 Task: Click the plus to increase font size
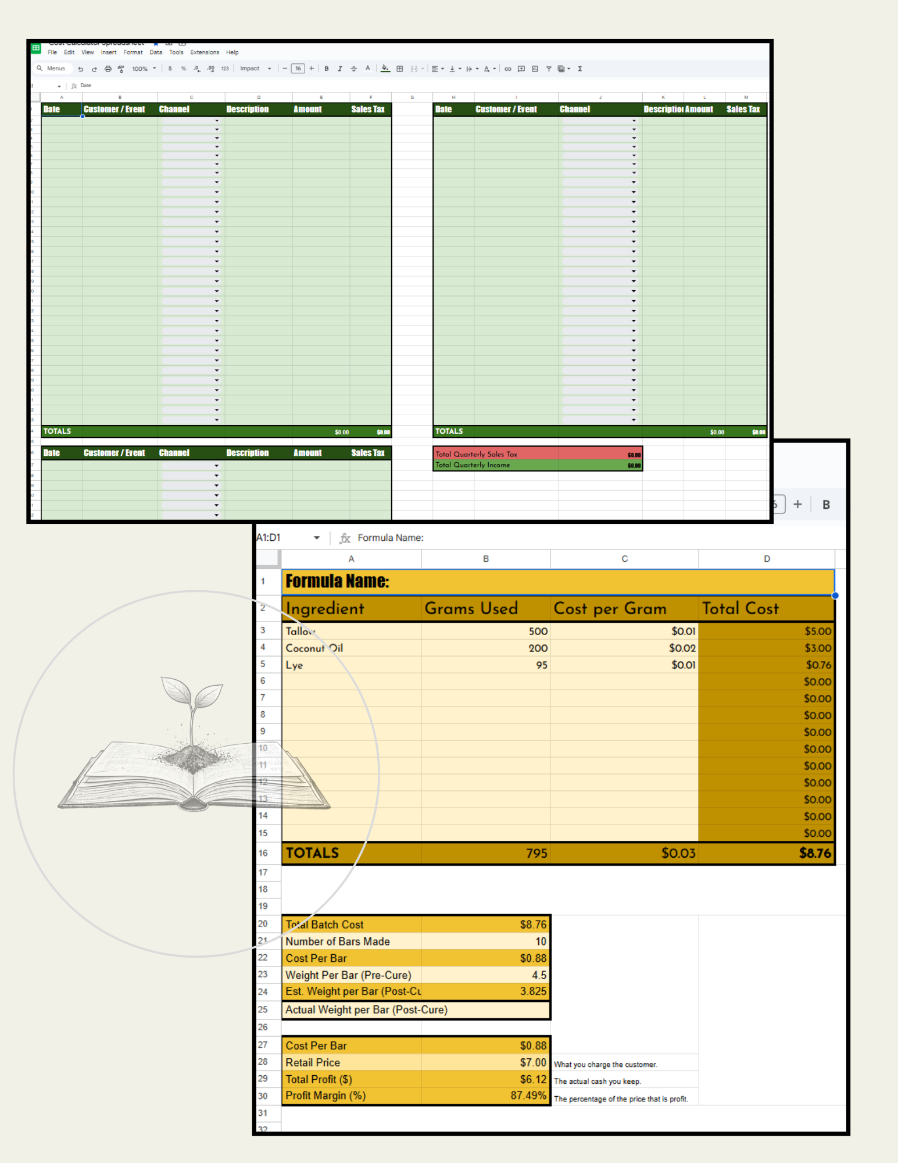tap(312, 69)
